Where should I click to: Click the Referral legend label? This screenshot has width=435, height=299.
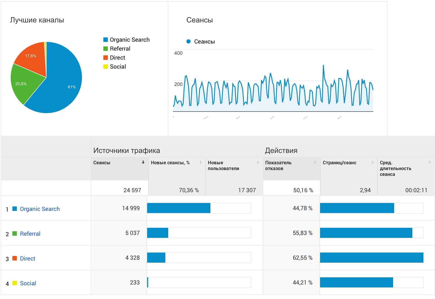[120, 49]
